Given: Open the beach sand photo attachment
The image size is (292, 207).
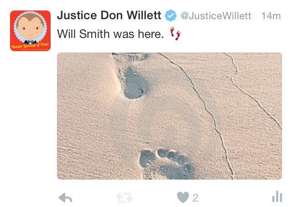Looking at the screenshot, I should 169,116.
